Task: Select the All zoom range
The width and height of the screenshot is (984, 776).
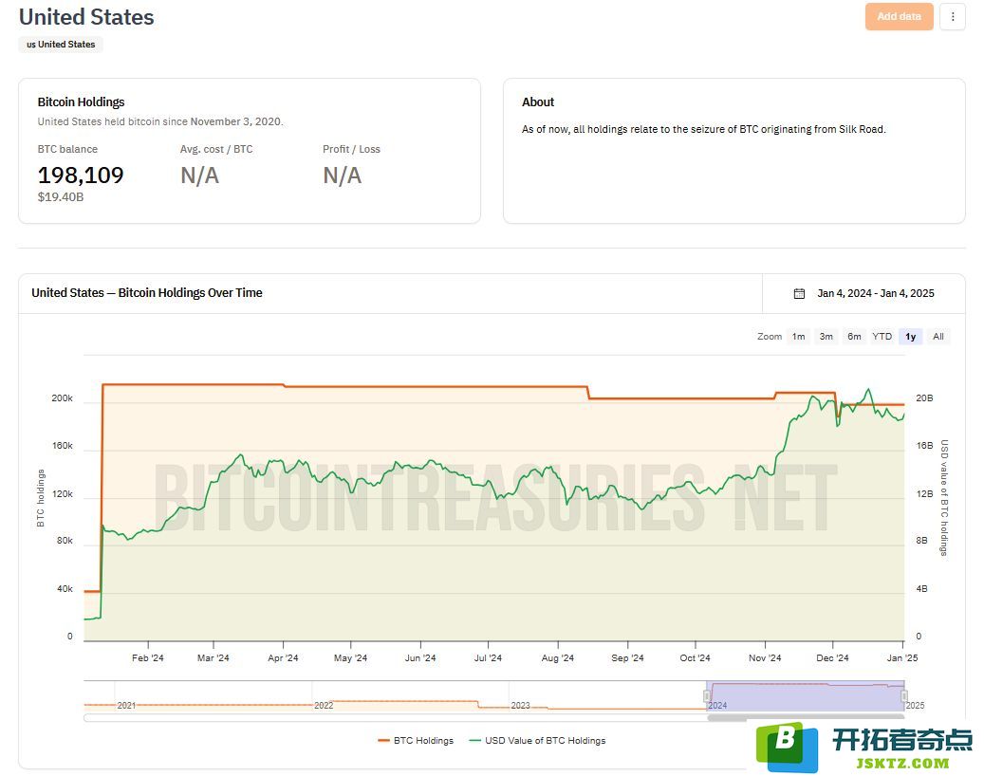Action: [x=938, y=337]
